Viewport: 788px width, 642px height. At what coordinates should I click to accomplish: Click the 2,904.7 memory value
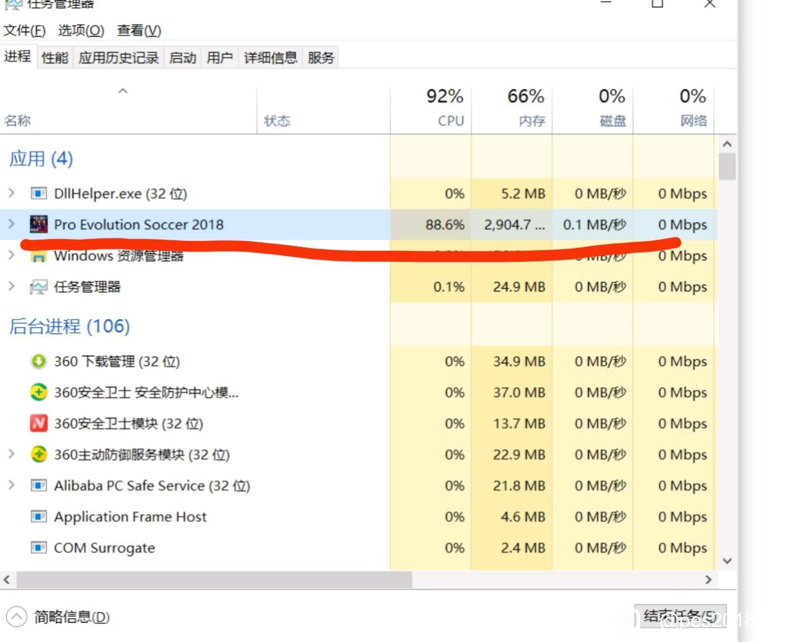coord(514,225)
